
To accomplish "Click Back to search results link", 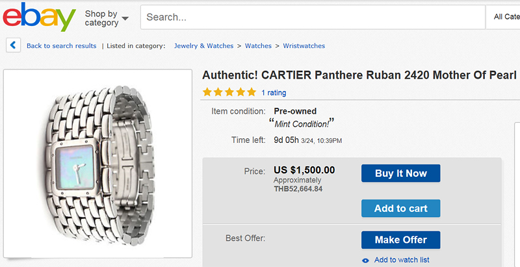I will [61, 46].
